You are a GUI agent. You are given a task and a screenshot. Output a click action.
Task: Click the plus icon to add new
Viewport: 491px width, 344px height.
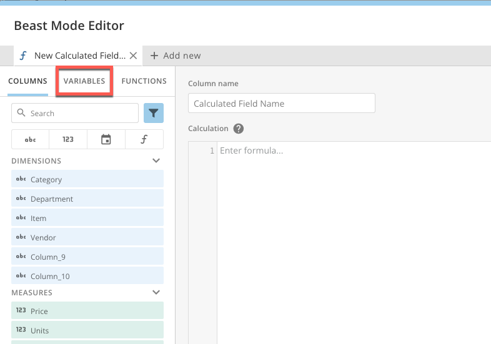coord(154,56)
